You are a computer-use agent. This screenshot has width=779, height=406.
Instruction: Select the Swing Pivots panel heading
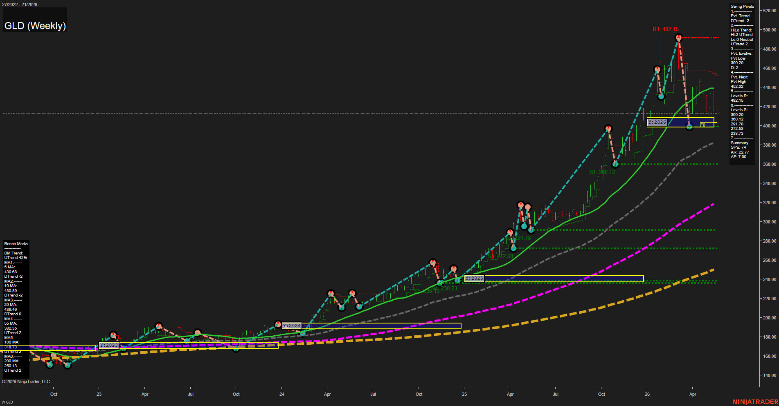click(742, 7)
